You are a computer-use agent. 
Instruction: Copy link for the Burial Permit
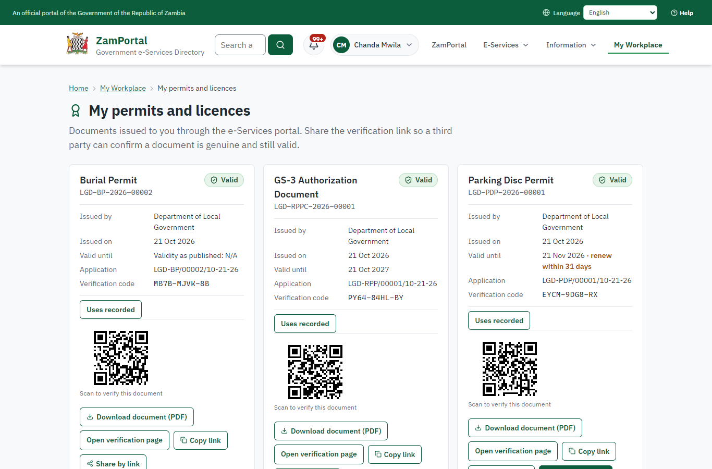pos(201,440)
